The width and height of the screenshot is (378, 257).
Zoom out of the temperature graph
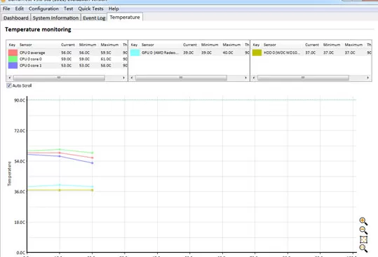coord(363,230)
